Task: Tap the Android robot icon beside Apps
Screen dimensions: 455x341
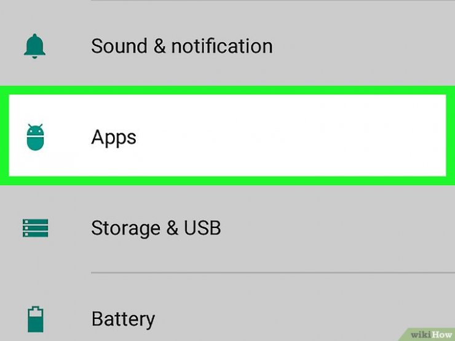Action: (x=36, y=137)
